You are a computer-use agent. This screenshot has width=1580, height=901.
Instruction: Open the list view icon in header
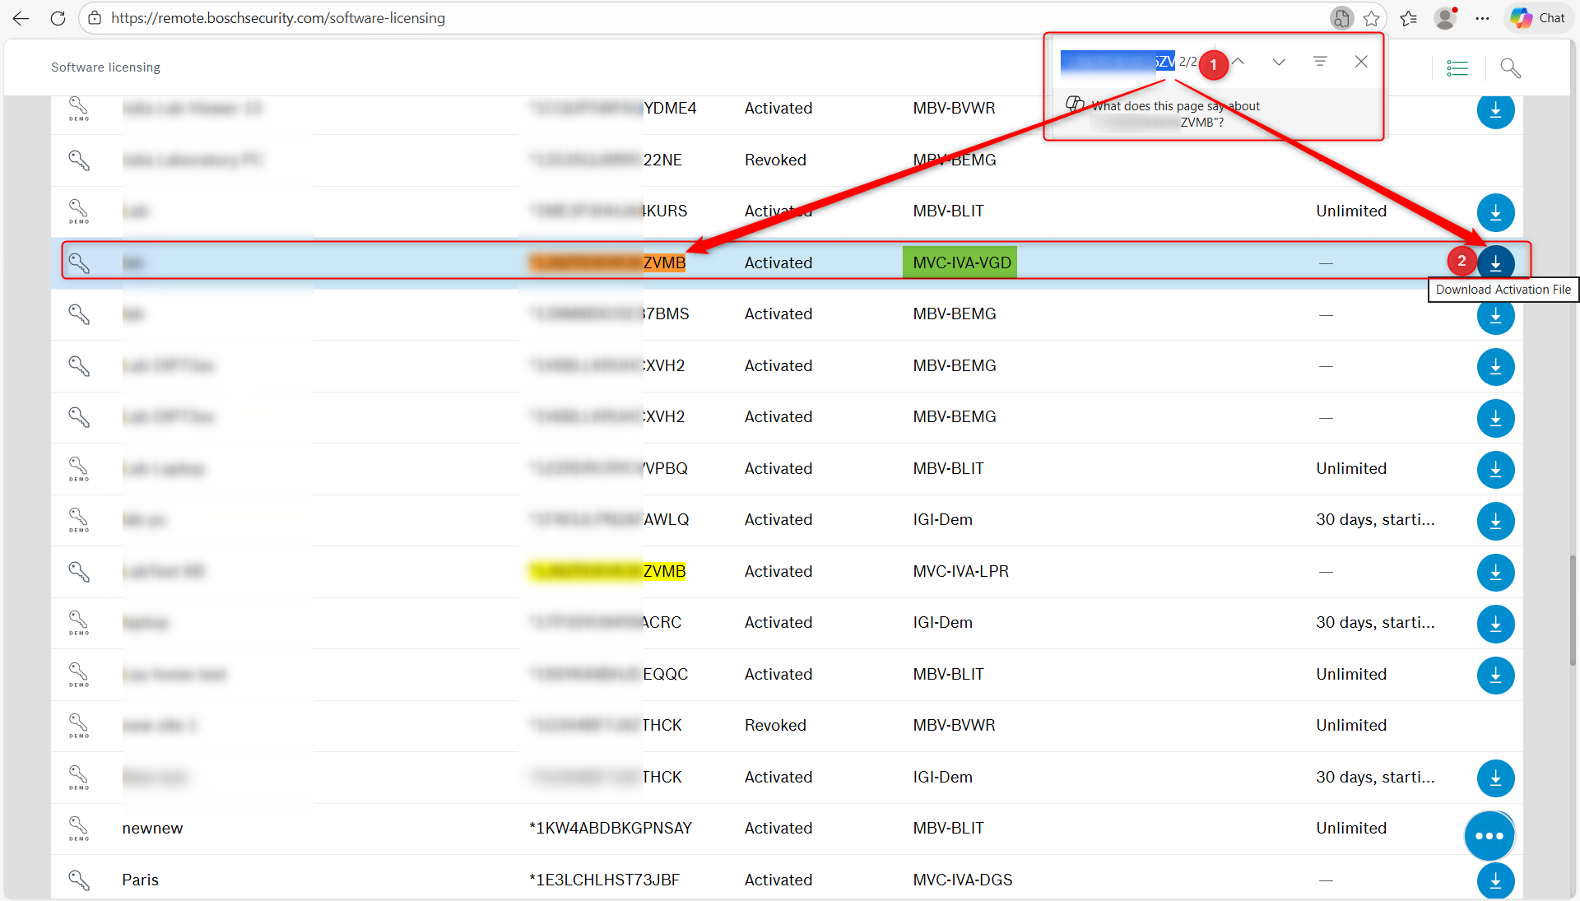1457,68
